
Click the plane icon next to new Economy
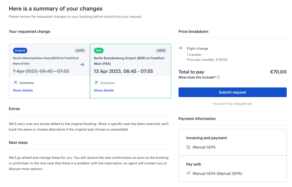click(x=96, y=82)
